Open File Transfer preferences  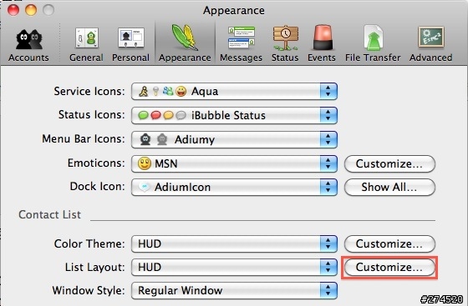click(373, 44)
